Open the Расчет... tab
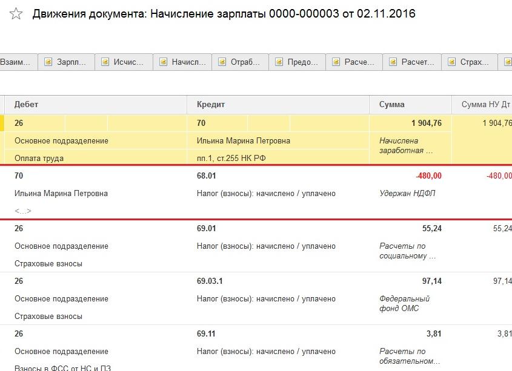Image resolution: width=512 pixels, height=371 pixels. (x=412, y=62)
